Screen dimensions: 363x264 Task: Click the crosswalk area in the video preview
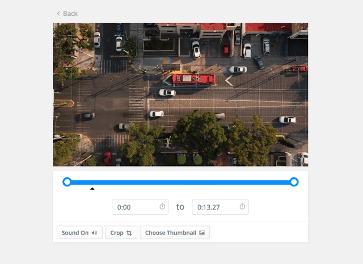pyautogui.click(x=137, y=96)
